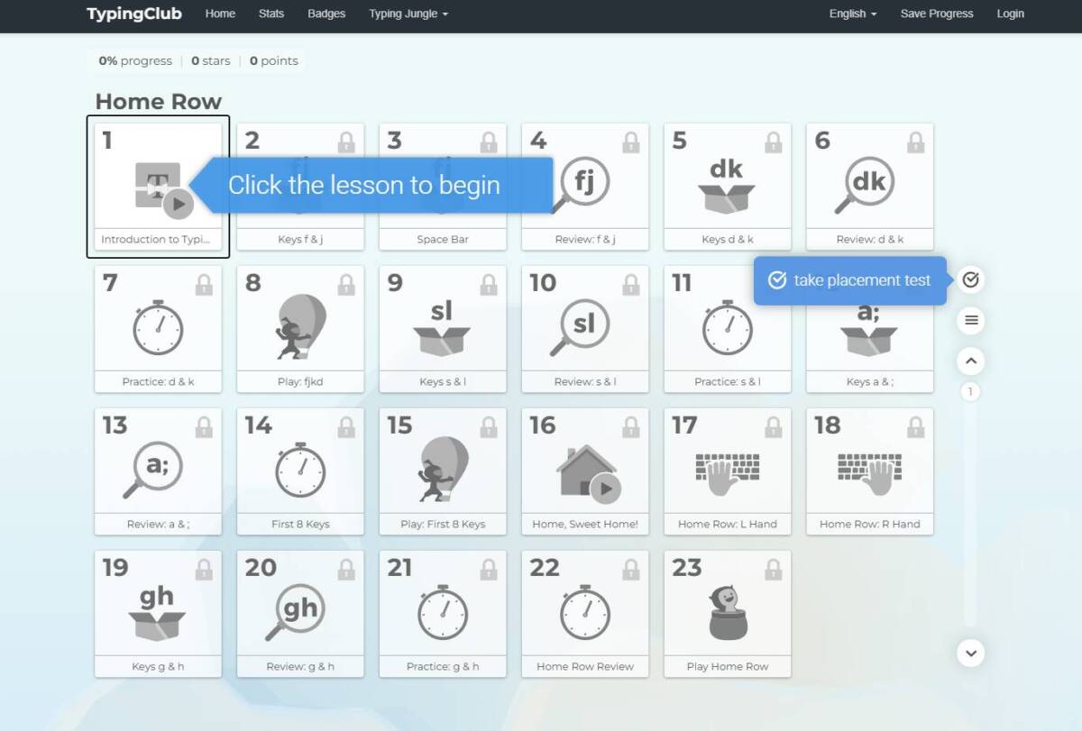Click the vertical lesson scroll track
The height and width of the screenshot is (731, 1082).
coord(970,514)
